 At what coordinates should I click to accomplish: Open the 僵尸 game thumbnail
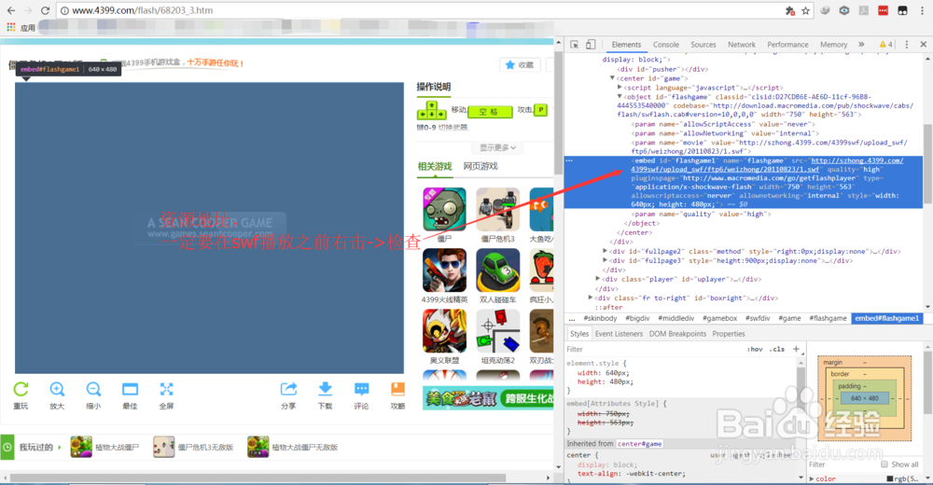pos(444,210)
